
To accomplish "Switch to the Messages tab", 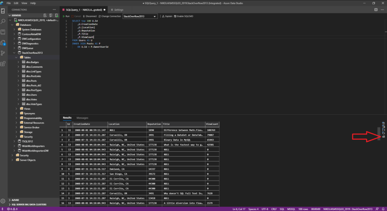I will pos(82,118).
